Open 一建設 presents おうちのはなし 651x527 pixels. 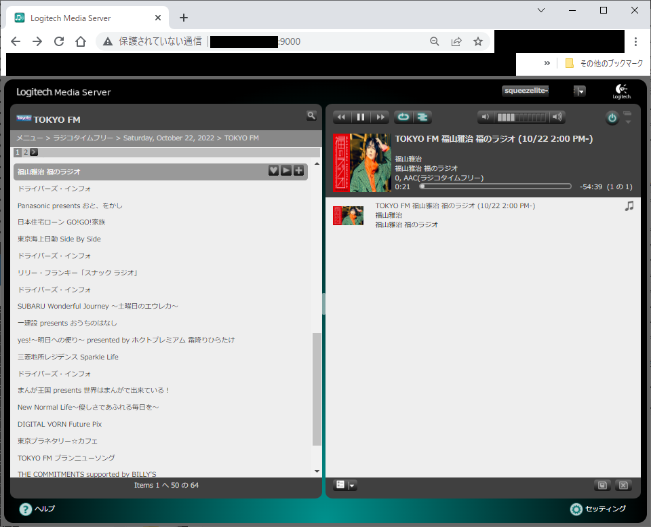(67, 323)
